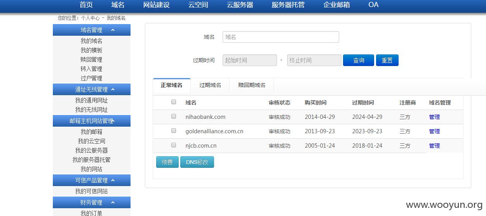Open 我的服务器托管 in the sidebar
The width and height of the screenshot is (486, 216).
92,160
